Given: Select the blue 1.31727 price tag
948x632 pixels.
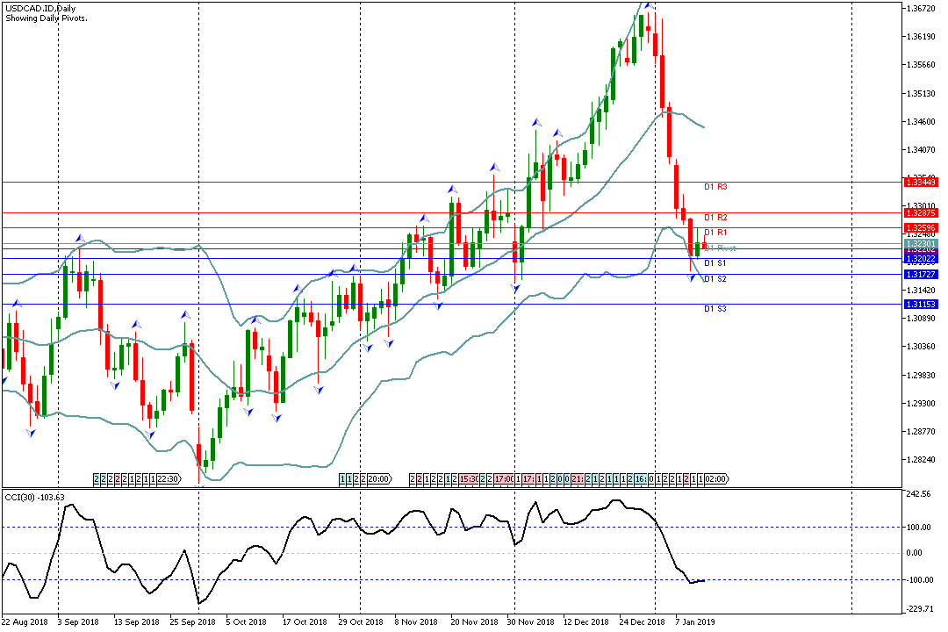Looking at the screenshot, I should (x=921, y=275).
